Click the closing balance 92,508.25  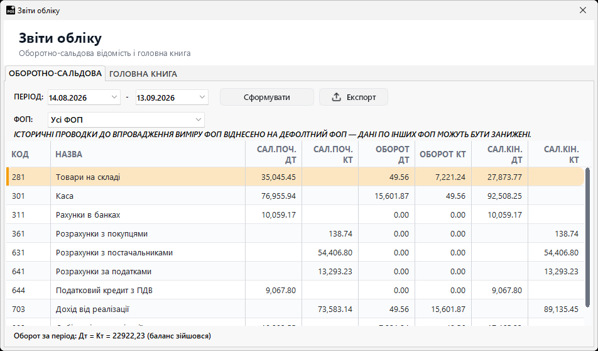(504, 196)
